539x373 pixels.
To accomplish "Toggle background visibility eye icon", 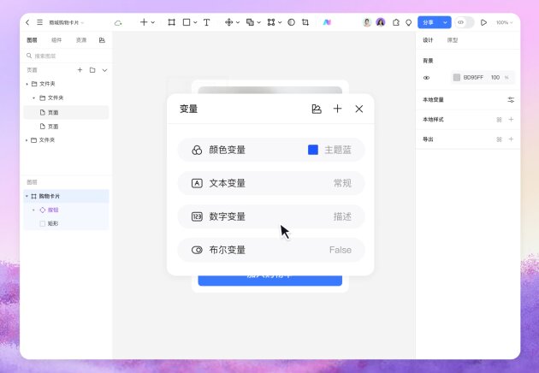I will pyautogui.click(x=426, y=78).
